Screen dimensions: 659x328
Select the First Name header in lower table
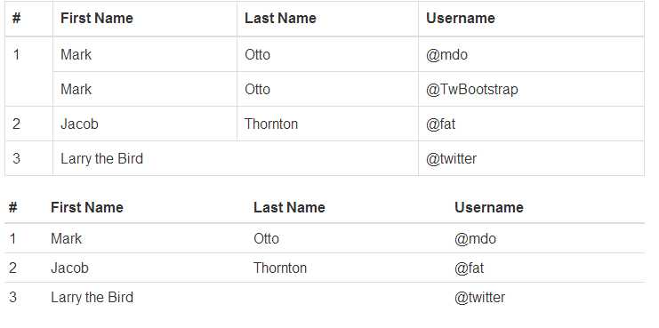pyautogui.click(x=87, y=207)
